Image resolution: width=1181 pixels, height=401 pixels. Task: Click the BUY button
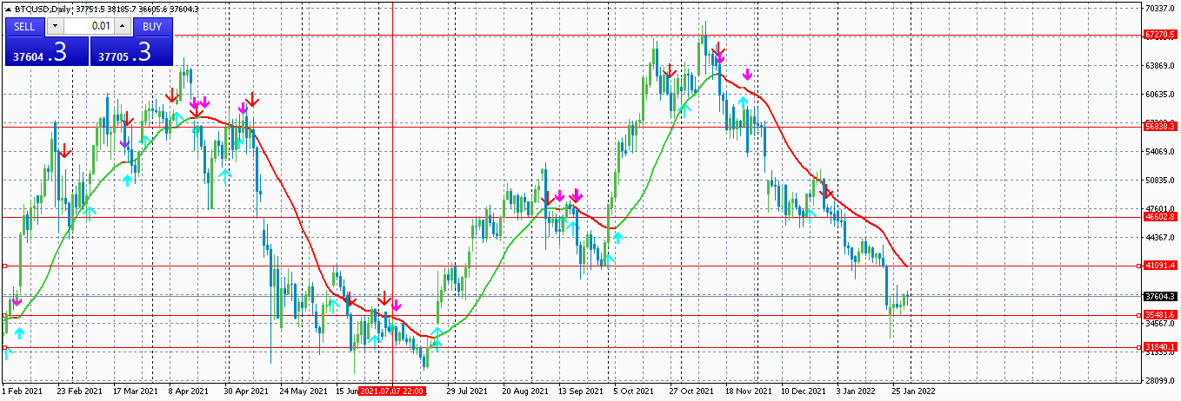point(152,26)
